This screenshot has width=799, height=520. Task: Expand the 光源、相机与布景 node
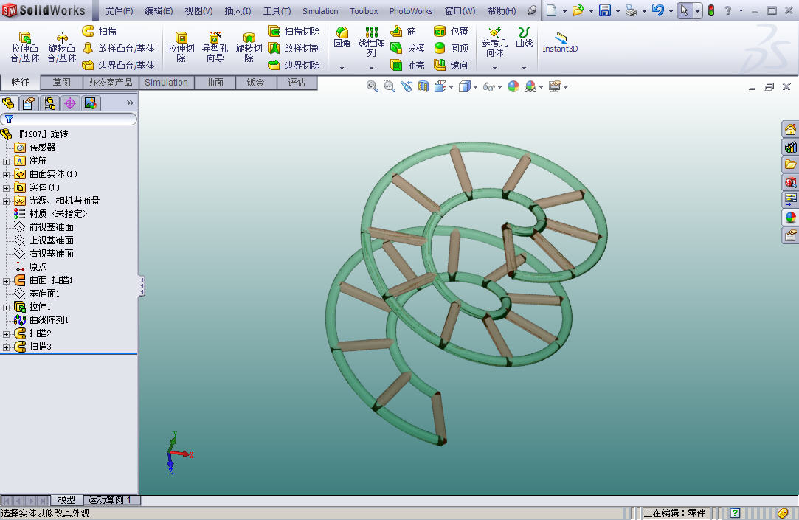coord(6,201)
